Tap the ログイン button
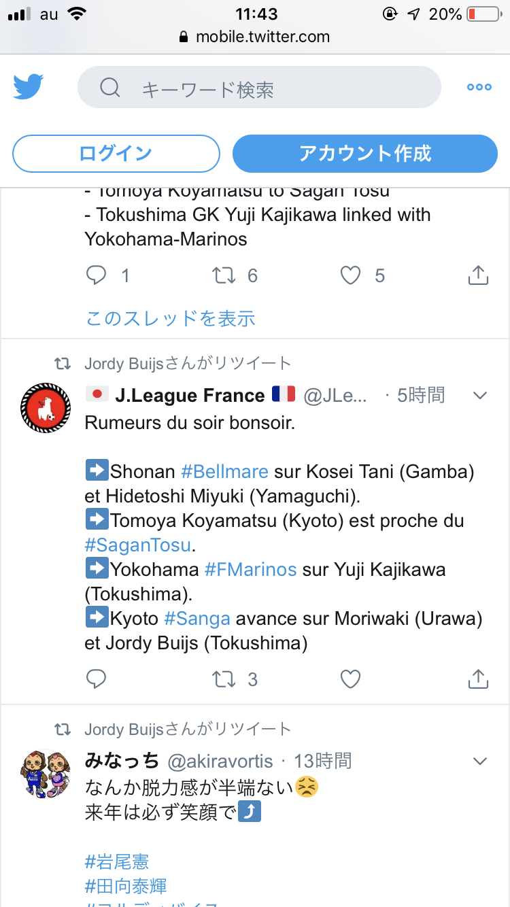510x907 pixels. 116,154
